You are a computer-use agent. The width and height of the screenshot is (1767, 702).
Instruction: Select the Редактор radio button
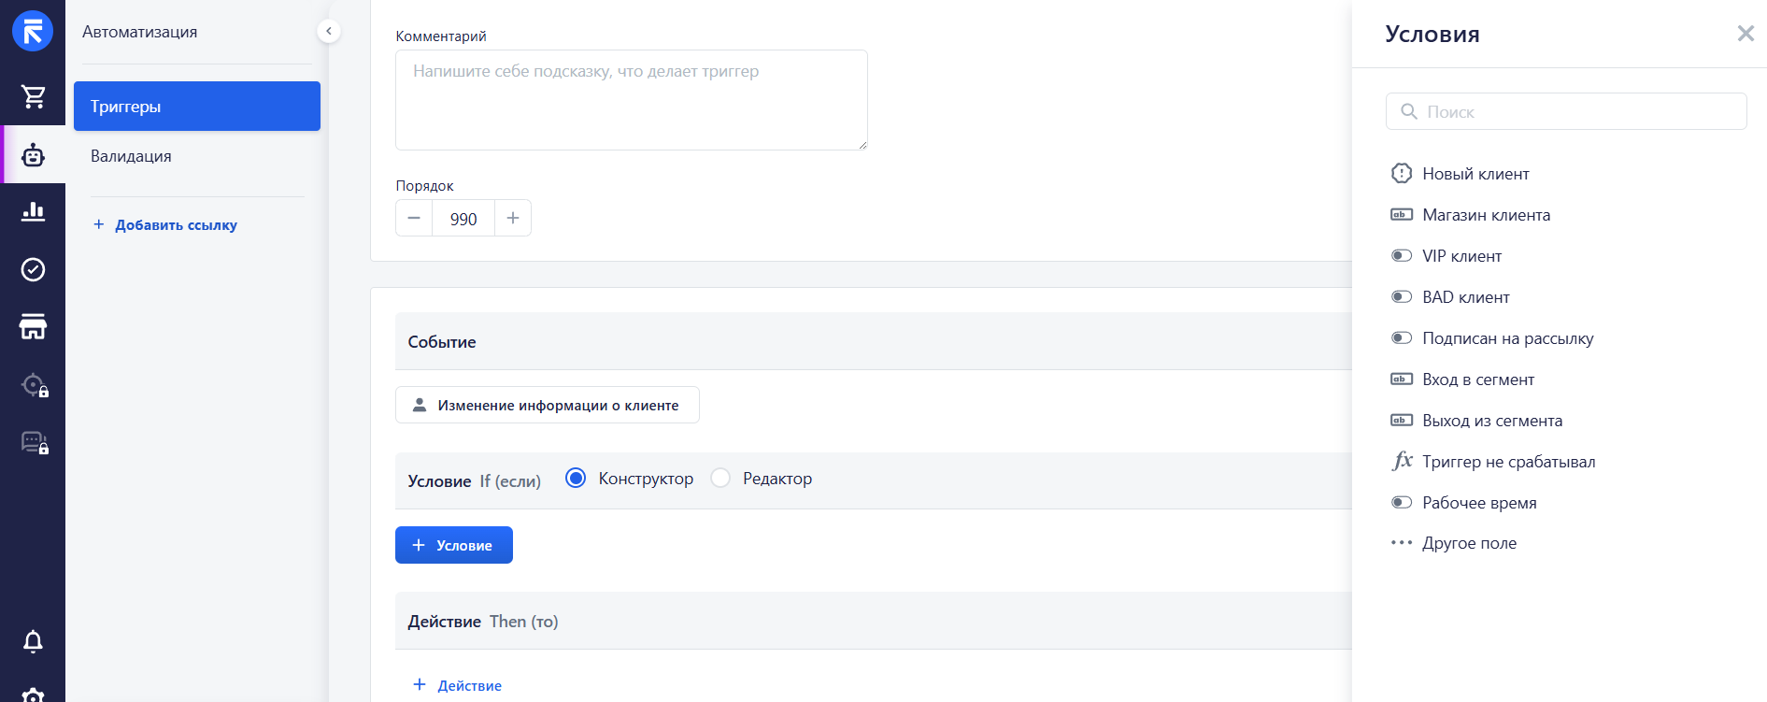(720, 479)
